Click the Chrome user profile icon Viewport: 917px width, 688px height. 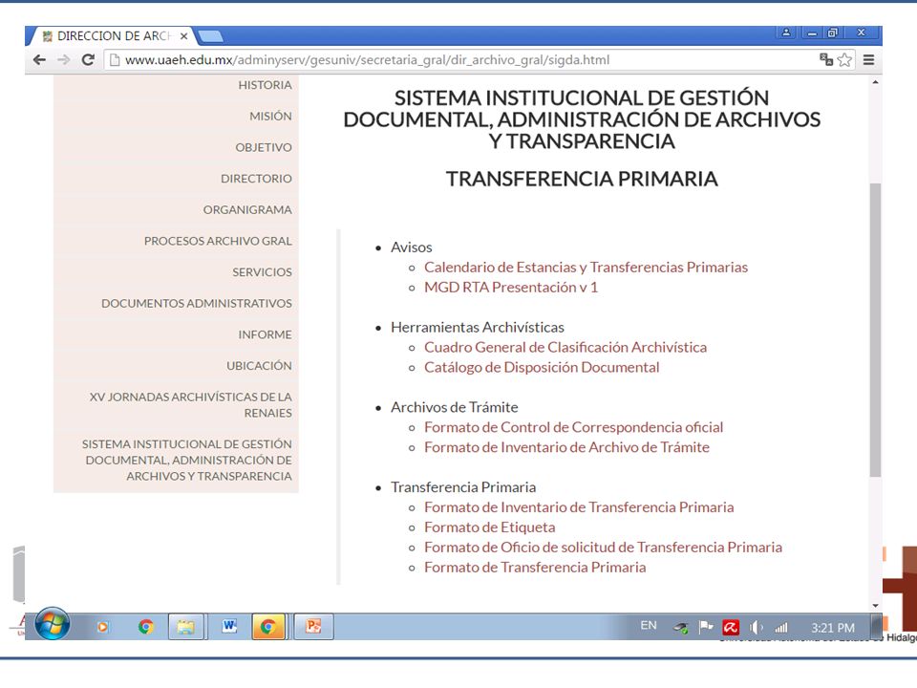click(x=786, y=32)
